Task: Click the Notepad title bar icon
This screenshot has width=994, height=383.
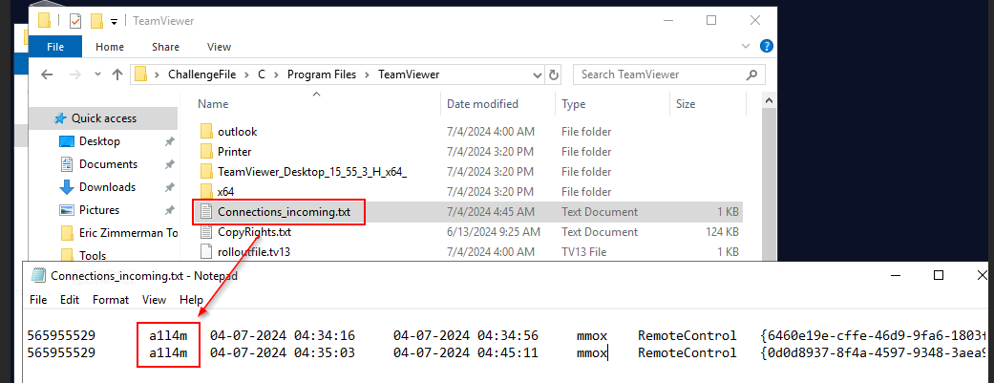Action: (39, 276)
